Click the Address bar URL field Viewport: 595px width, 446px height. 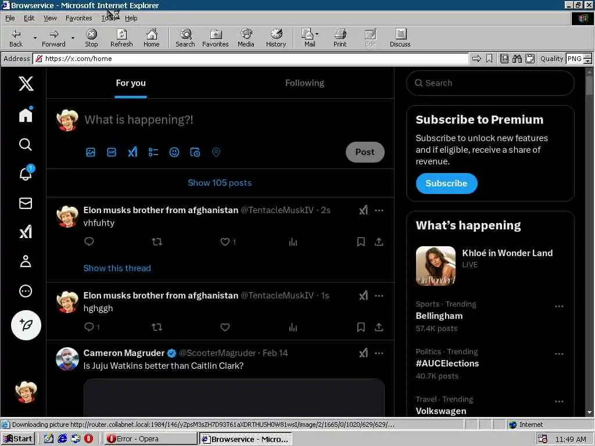[250, 59]
